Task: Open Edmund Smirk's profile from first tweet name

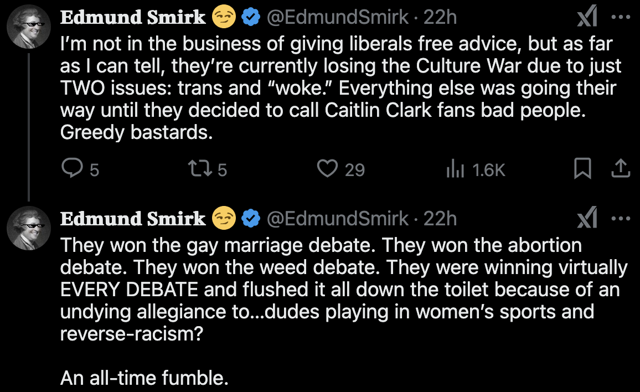Action: tap(133, 18)
